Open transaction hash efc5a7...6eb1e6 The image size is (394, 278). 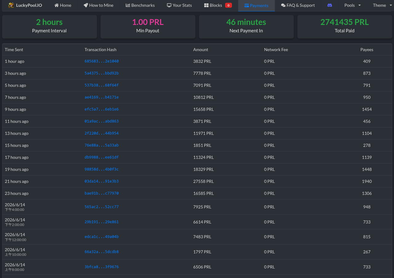point(101,109)
